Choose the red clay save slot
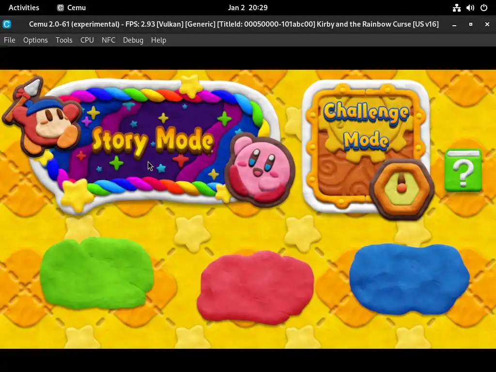 (x=256, y=288)
